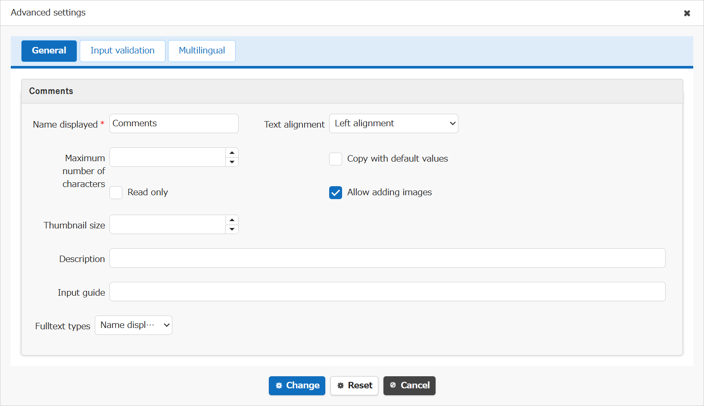Increase the Thumbnail size value
Image resolution: width=704 pixels, height=406 pixels.
[x=232, y=220]
